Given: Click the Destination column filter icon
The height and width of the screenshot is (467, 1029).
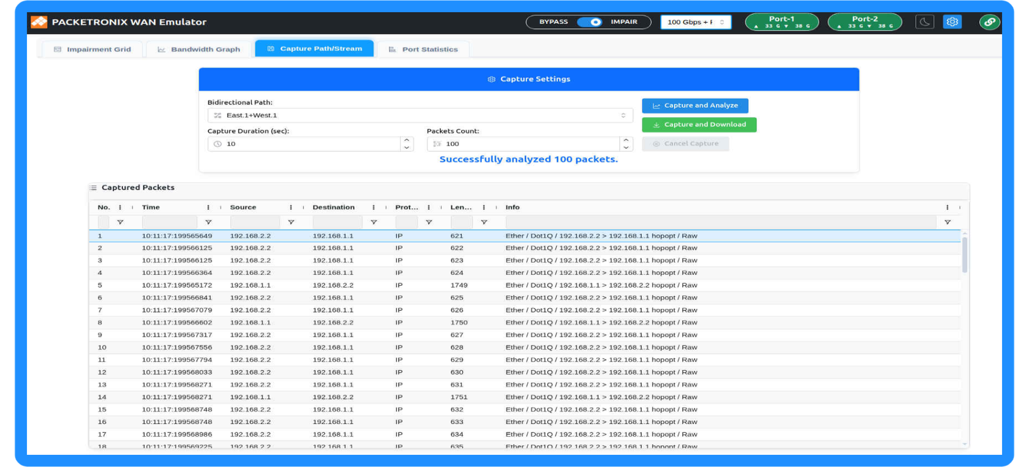Looking at the screenshot, I should pos(374,222).
